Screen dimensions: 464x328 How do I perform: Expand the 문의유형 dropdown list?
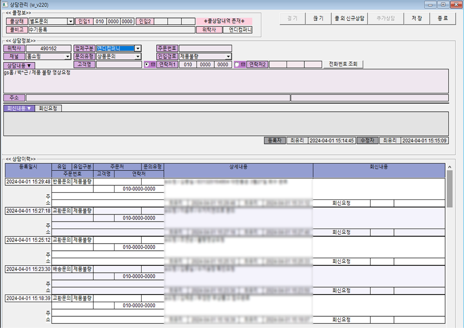click(x=138, y=56)
